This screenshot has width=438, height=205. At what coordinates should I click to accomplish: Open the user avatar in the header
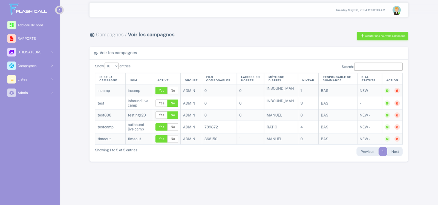pyautogui.click(x=396, y=10)
